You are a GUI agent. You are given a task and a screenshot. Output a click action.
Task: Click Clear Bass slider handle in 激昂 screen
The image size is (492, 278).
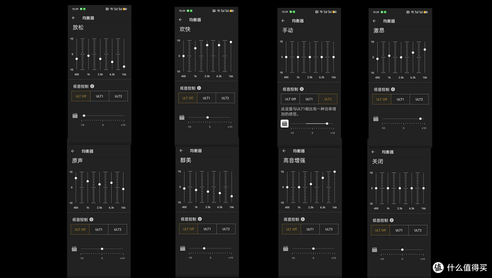click(420, 119)
